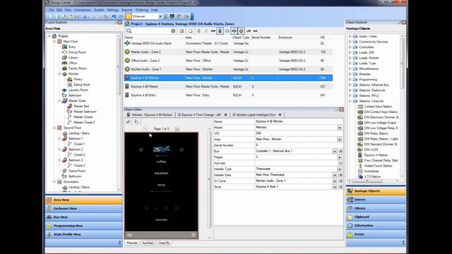Viewport: 452px width, 254px height.
Task: Open the Errors panel on the right sidebar
Action: 374,234
